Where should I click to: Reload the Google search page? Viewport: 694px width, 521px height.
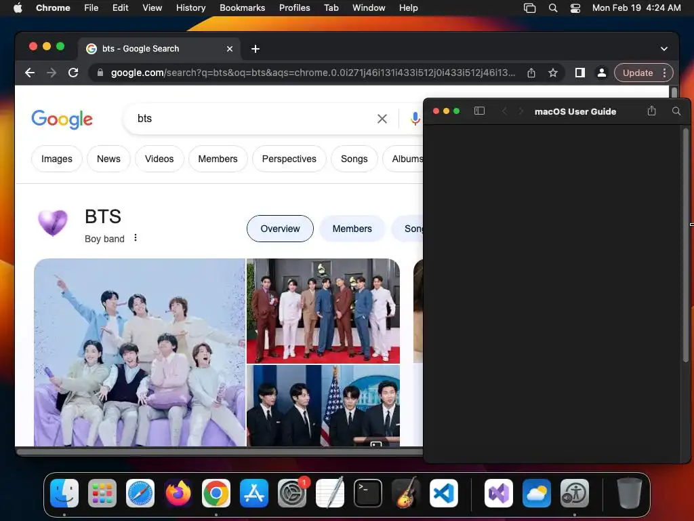[73, 73]
